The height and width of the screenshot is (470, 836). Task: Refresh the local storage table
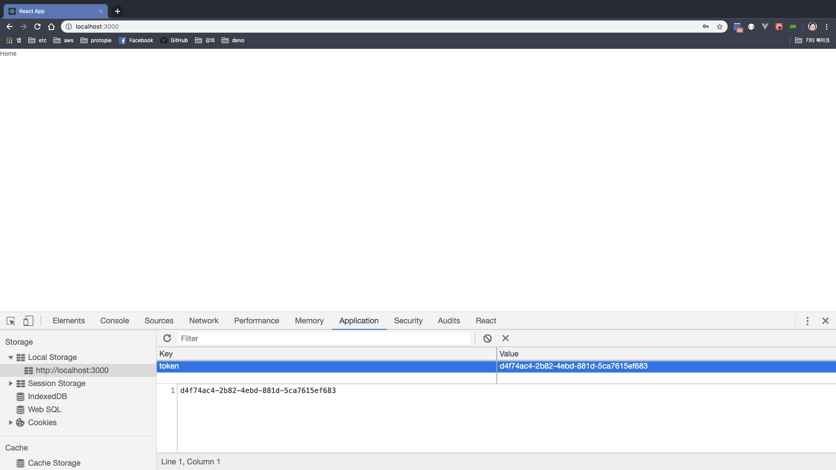pos(167,338)
